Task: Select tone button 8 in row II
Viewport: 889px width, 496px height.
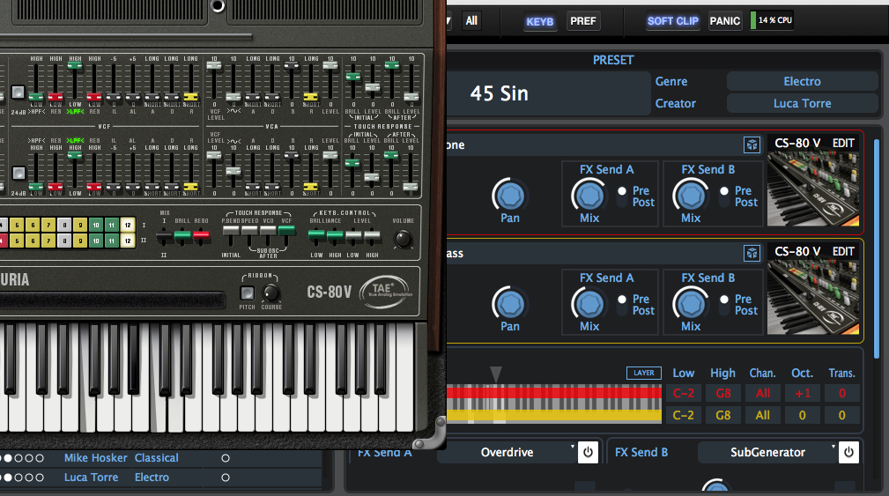Action: pyautogui.click(x=64, y=241)
